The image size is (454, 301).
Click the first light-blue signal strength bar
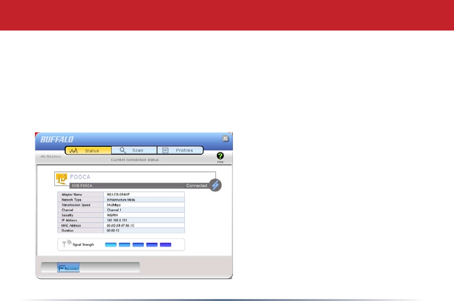pos(111,245)
